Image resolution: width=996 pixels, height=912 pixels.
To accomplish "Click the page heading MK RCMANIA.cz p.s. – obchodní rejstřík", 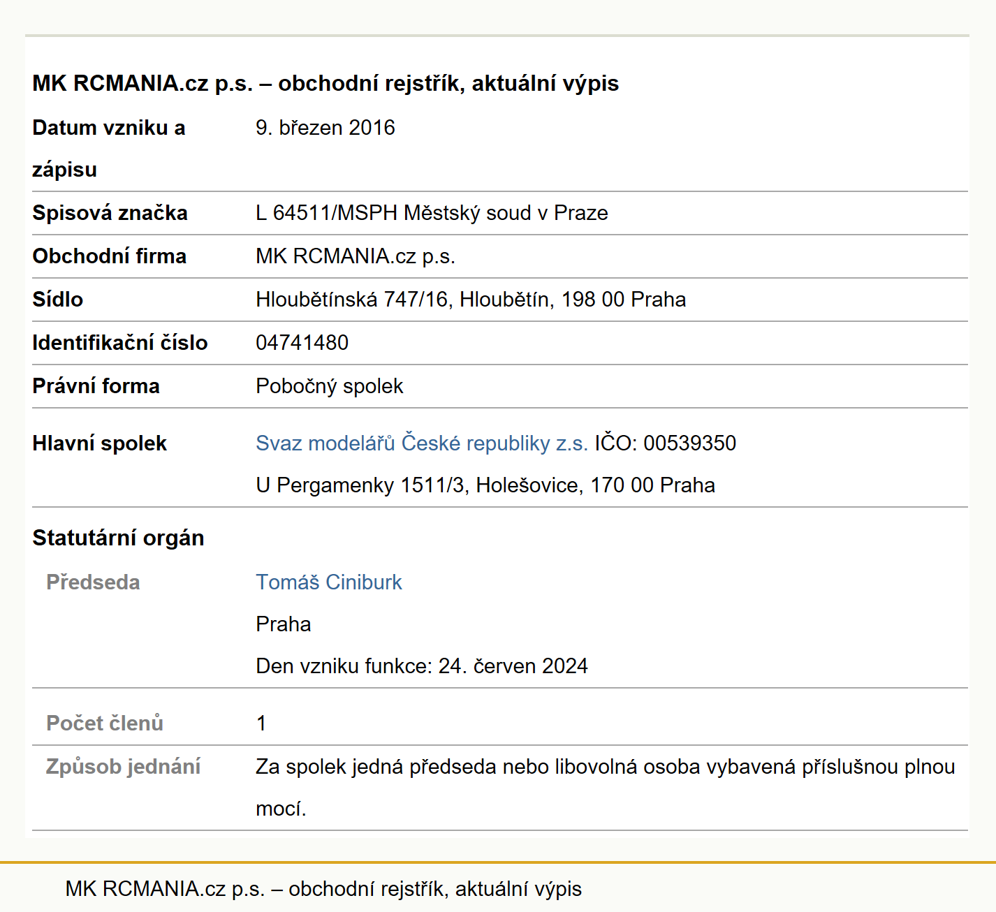I will [325, 83].
